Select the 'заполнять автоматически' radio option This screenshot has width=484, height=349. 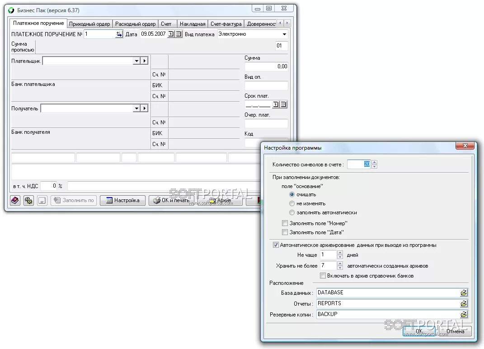point(291,212)
